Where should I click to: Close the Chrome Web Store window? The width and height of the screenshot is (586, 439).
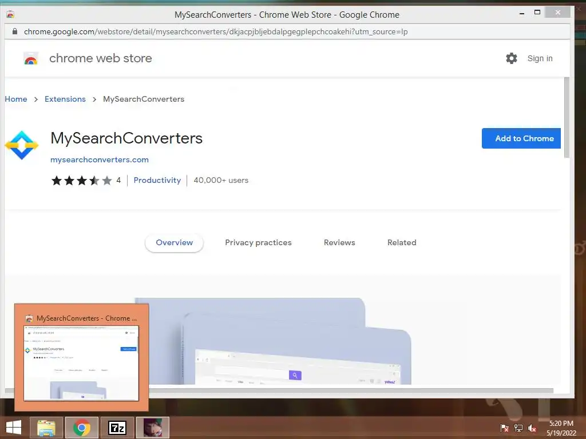pyautogui.click(x=557, y=13)
